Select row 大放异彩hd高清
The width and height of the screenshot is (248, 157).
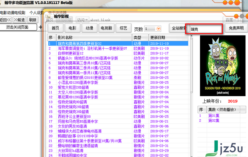(118, 150)
